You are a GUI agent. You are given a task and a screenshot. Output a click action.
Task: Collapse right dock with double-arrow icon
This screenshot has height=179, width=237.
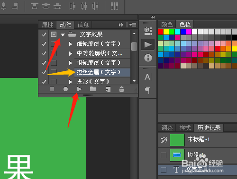coord(153,17)
